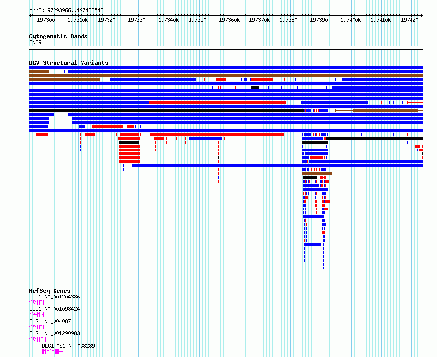Click the small black variant block near 197370k

(255, 87)
